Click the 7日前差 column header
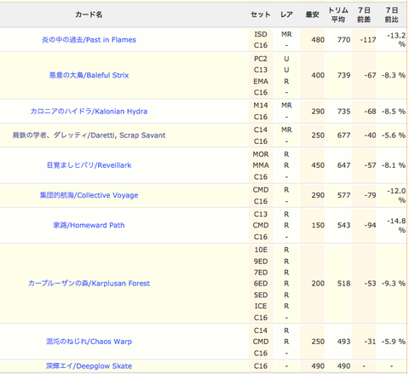Viewport: 409px width, 374px height. tap(364, 14)
